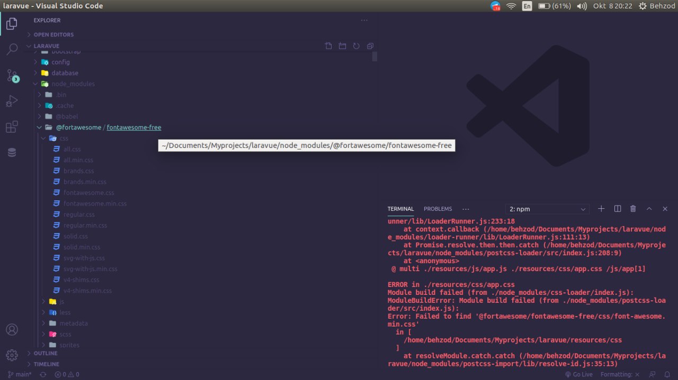This screenshot has height=380, width=678.
Task: Open the Wi-Fi system tray icon
Action: [x=511, y=6]
